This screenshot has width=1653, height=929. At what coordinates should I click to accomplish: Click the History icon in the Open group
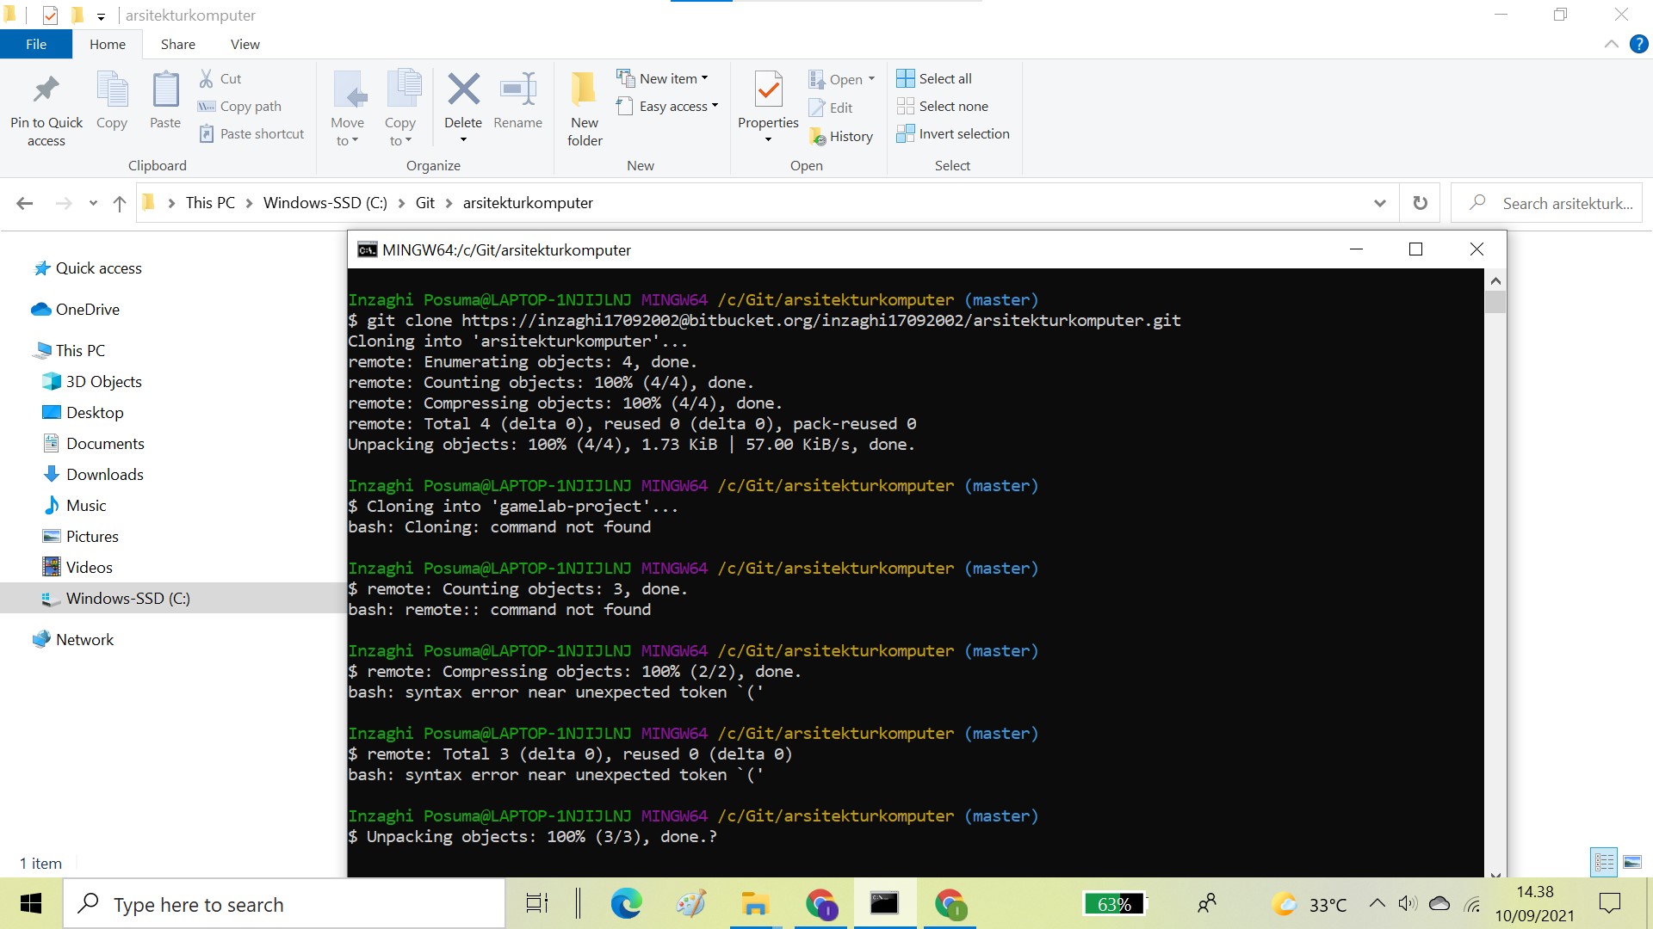coord(842,136)
